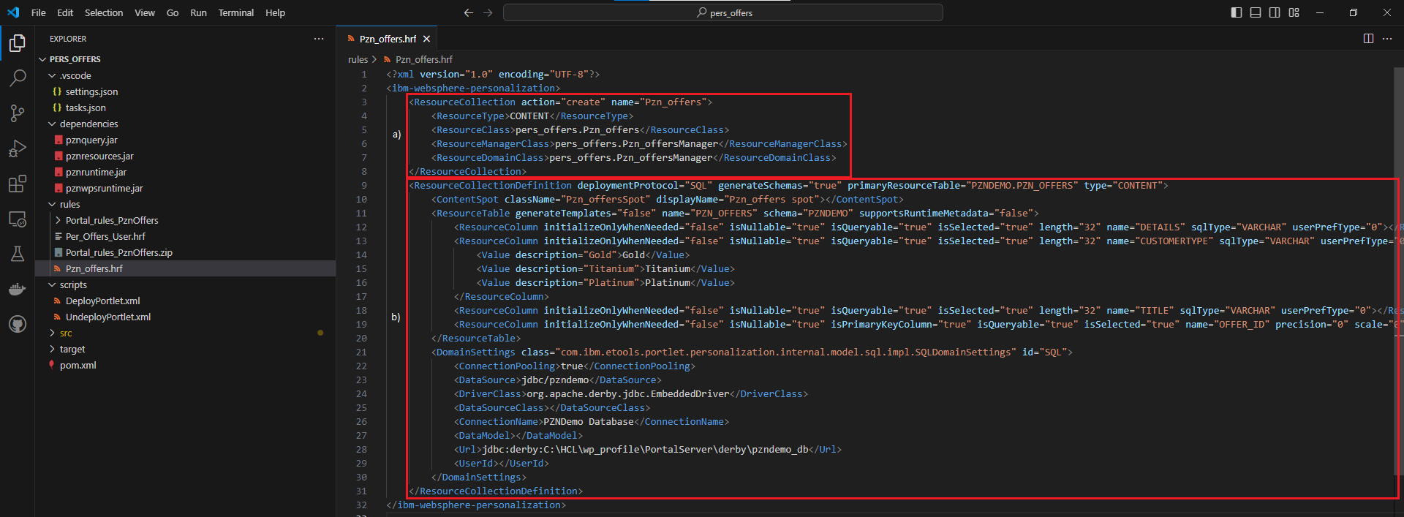The image size is (1404, 517).
Task: Split the editor to the right
Action: (x=1368, y=39)
